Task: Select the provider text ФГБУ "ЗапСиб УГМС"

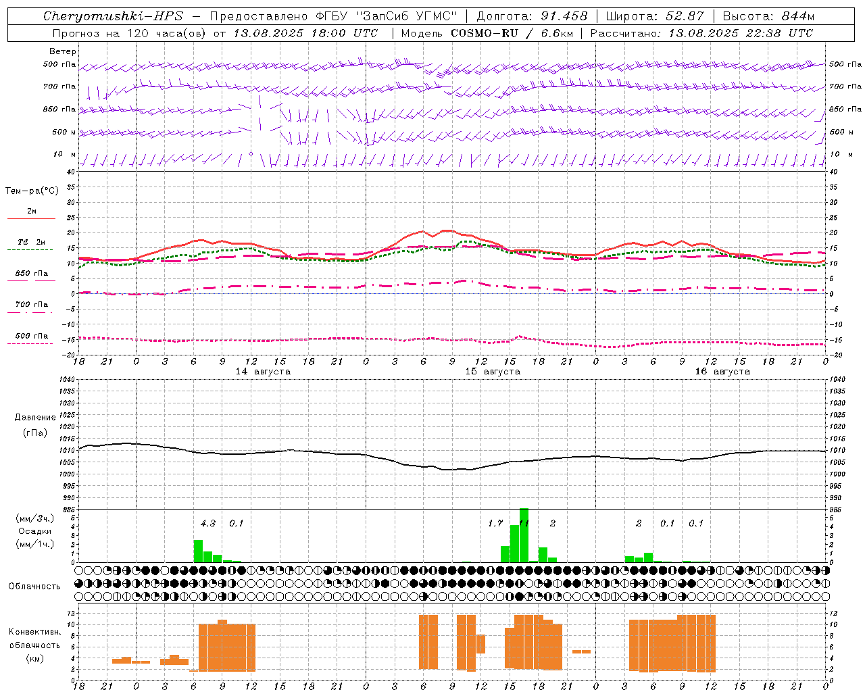Action: click(x=385, y=16)
